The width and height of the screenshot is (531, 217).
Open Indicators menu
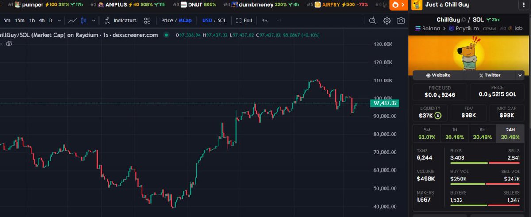[x=120, y=20]
